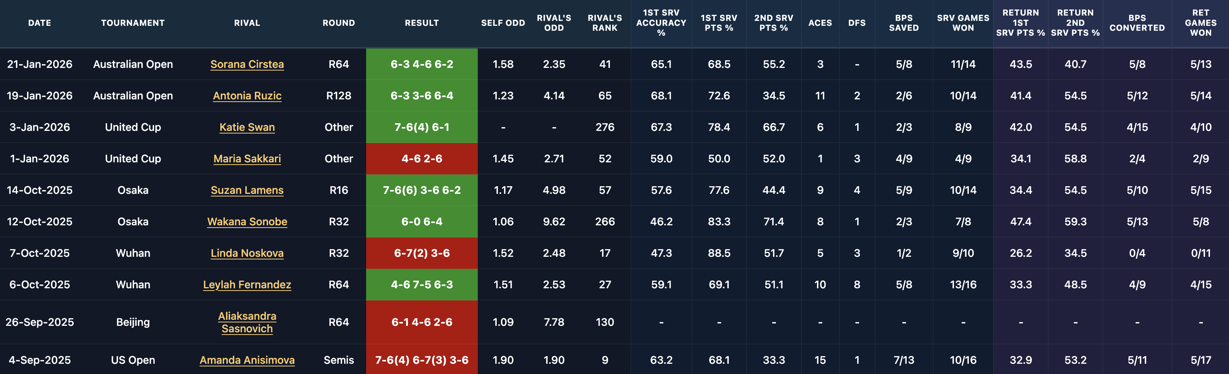The width and height of the screenshot is (1229, 374).
Task: Select the Leylah Fernandez link
Action: click(x=246, y=284)
